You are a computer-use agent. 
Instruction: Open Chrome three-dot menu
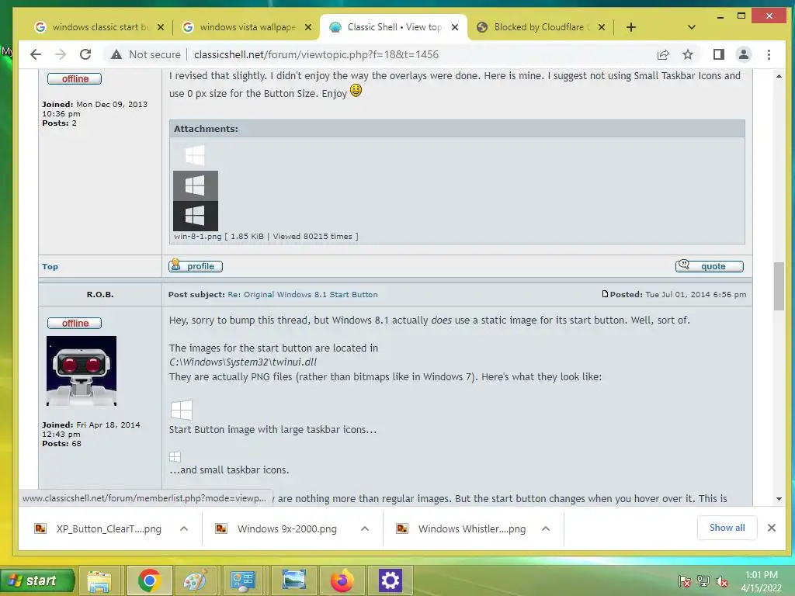(x=769, y=54)
